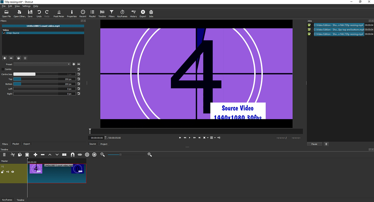Adjust the timeline zoom slider
The height and width of the screenshot is (202, 374).
click(x=126, y=155)
